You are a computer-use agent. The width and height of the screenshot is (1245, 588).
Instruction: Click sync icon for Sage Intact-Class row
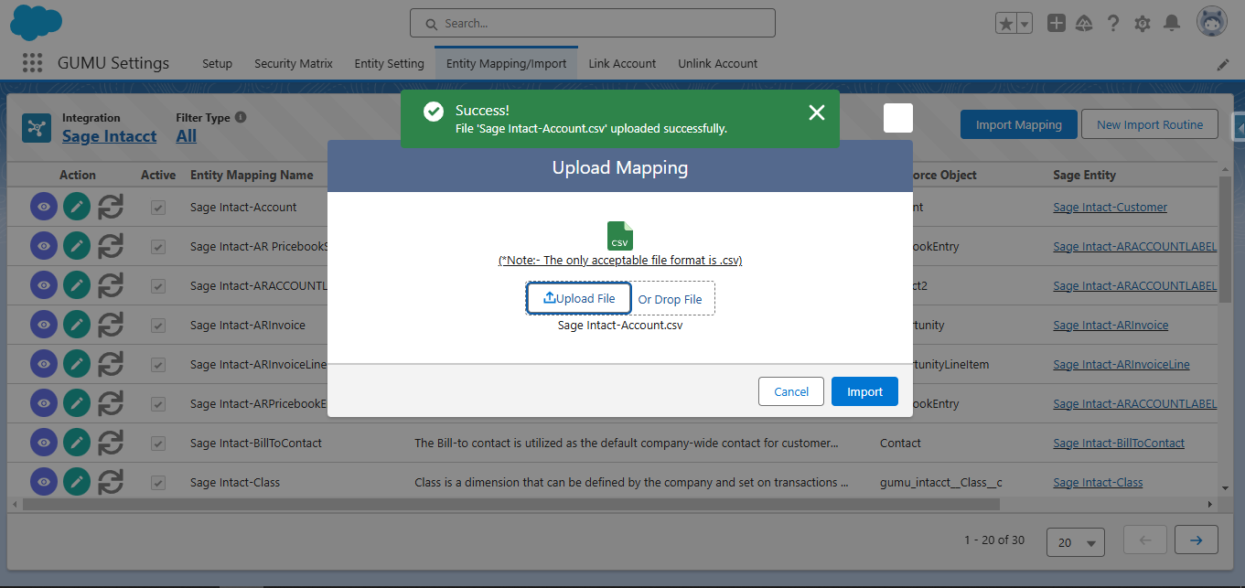click(111, 483)
